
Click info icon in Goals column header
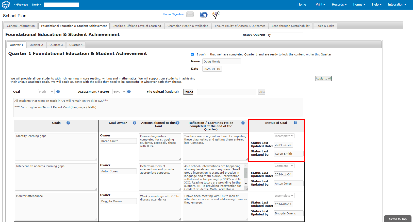(x=68, y=123)
